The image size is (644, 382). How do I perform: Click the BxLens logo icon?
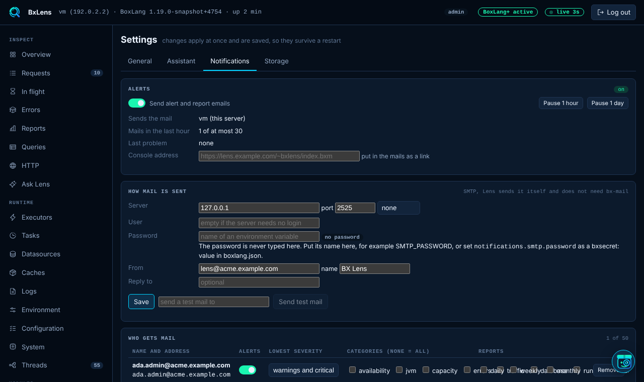(x=15, y=12)
